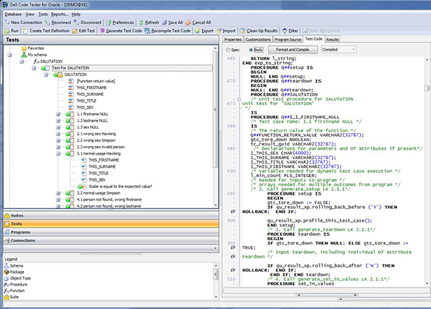The height and width of the screenshot is (309, 431).
Task: Collapse the My schema tree node
Action: 10,55
